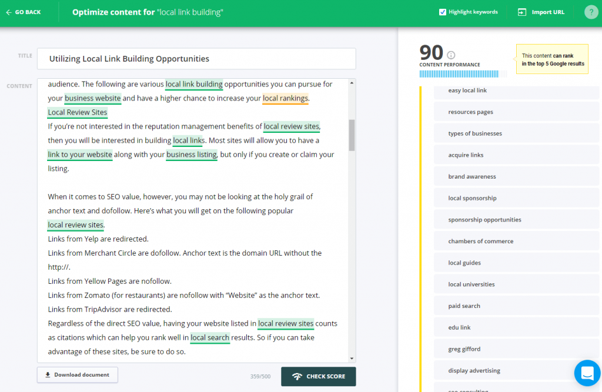Click the content editor scrollbar thumb
Screen dimensions: 602x392
click(x=352, y=135)
